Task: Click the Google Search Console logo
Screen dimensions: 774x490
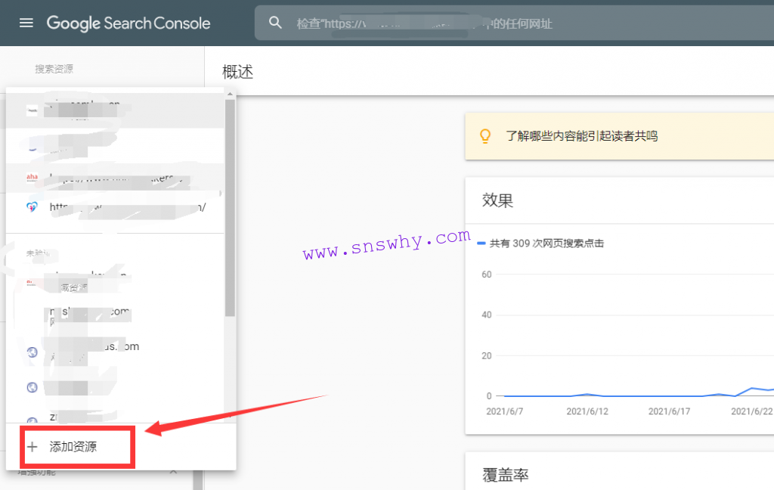Action: [x=128, y=23]
